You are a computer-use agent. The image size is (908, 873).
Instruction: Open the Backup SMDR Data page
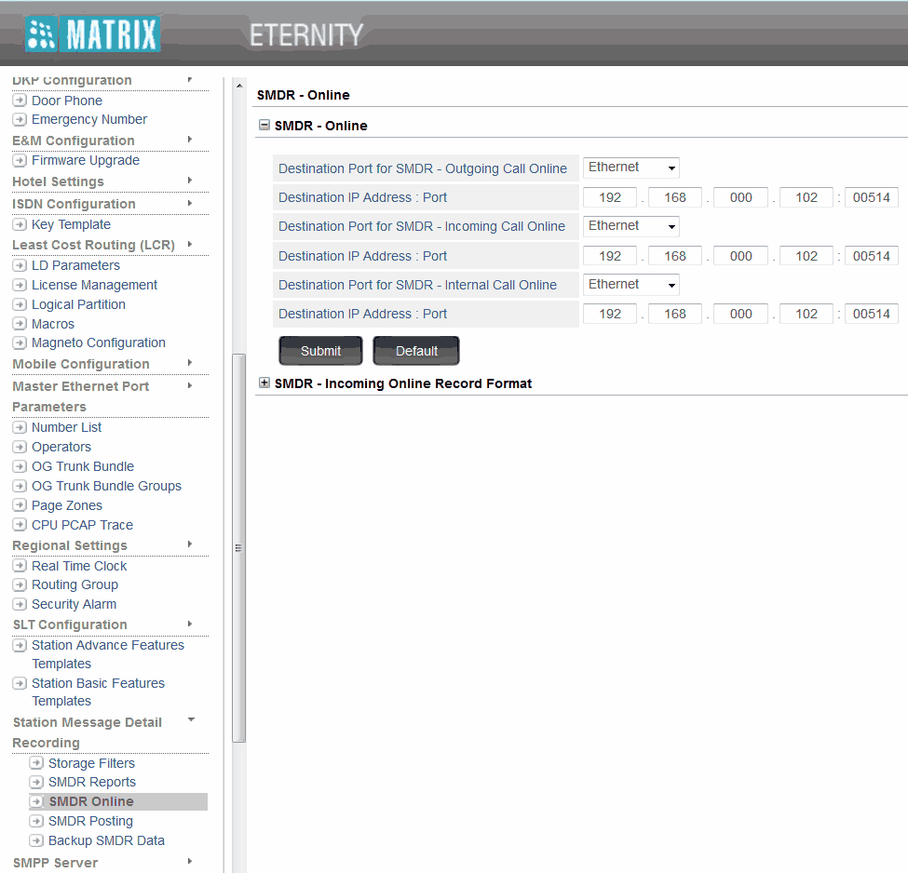click(x=106, y=840)
